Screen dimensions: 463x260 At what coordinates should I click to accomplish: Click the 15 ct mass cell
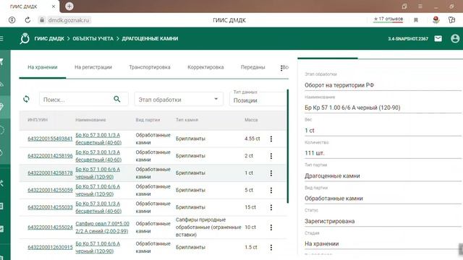pyautogui.click(x=250, y=207)
